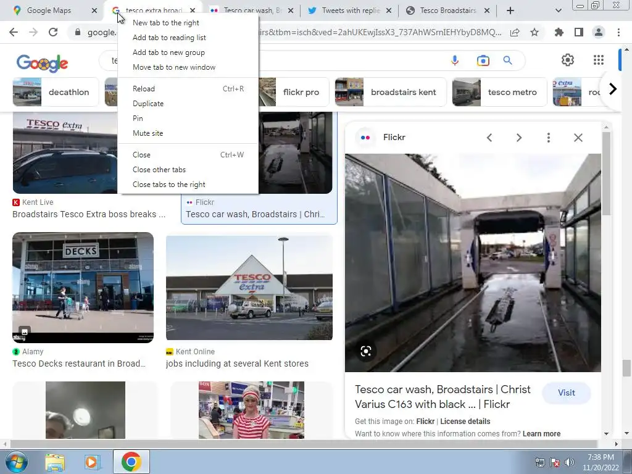Open the Windows Start button
The image size is (632, 474).
(x=16, y=462)
